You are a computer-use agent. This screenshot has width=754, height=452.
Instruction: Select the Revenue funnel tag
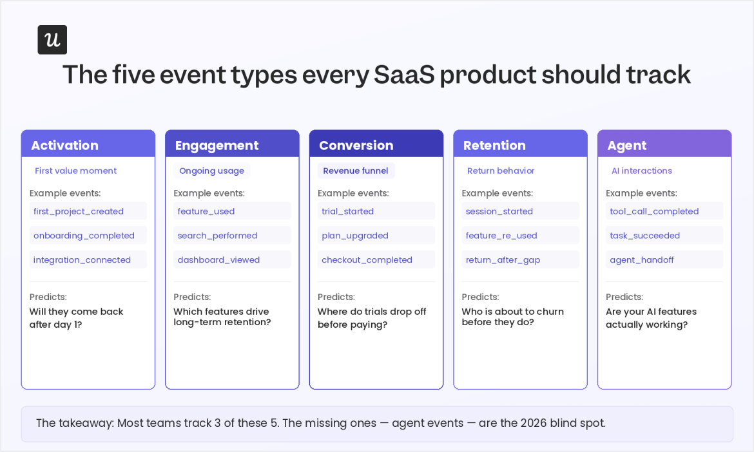356,171
